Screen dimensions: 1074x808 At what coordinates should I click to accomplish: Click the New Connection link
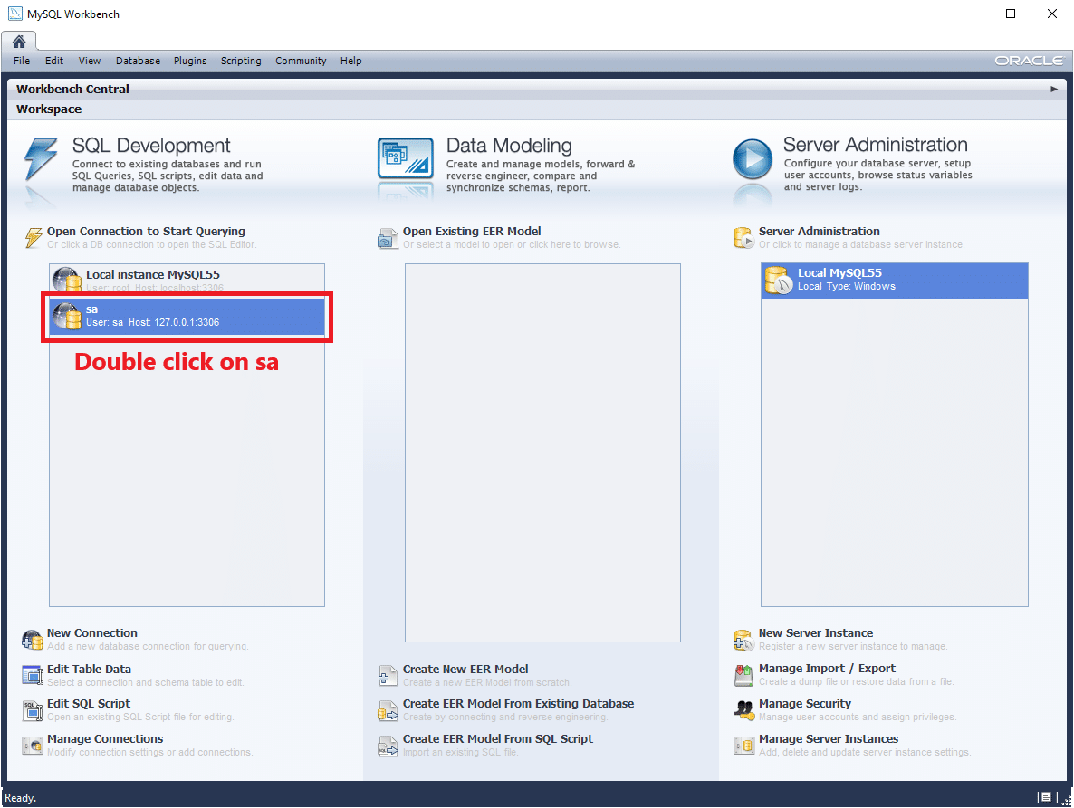click(x=92, y=632)
